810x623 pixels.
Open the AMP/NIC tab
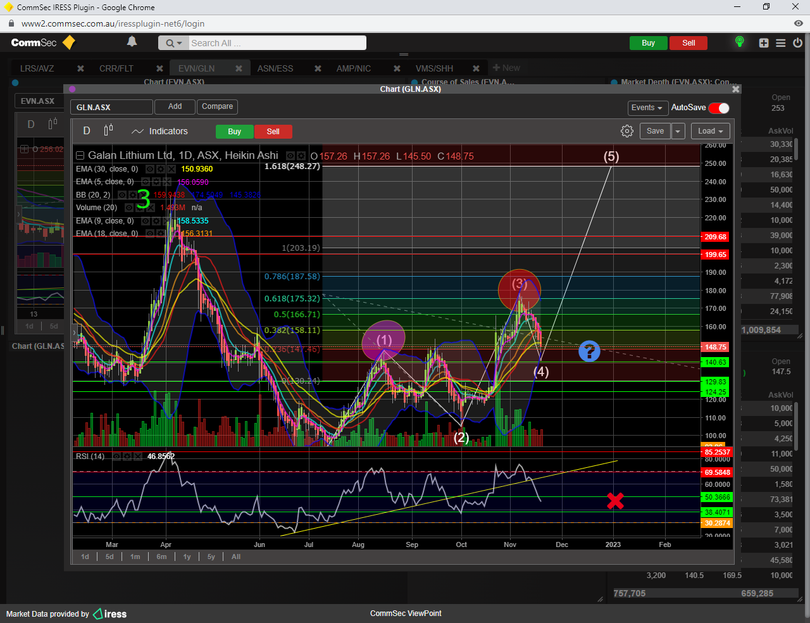pyautogui.click(x=354, y=68)
